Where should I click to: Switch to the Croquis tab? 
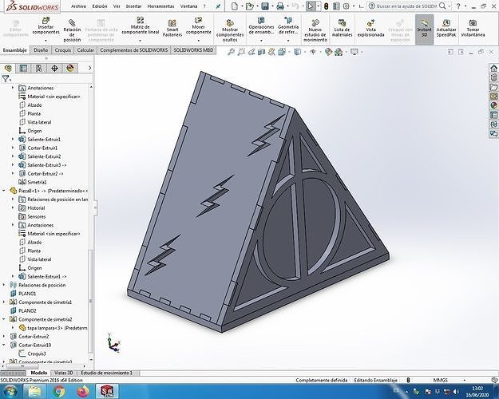(63, 50)
